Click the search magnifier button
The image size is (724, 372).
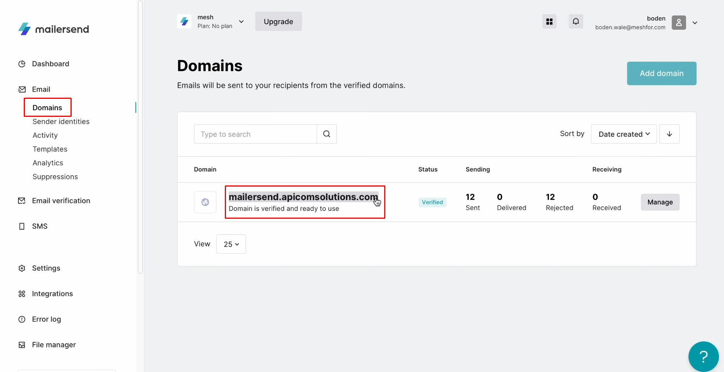(327, 134)
